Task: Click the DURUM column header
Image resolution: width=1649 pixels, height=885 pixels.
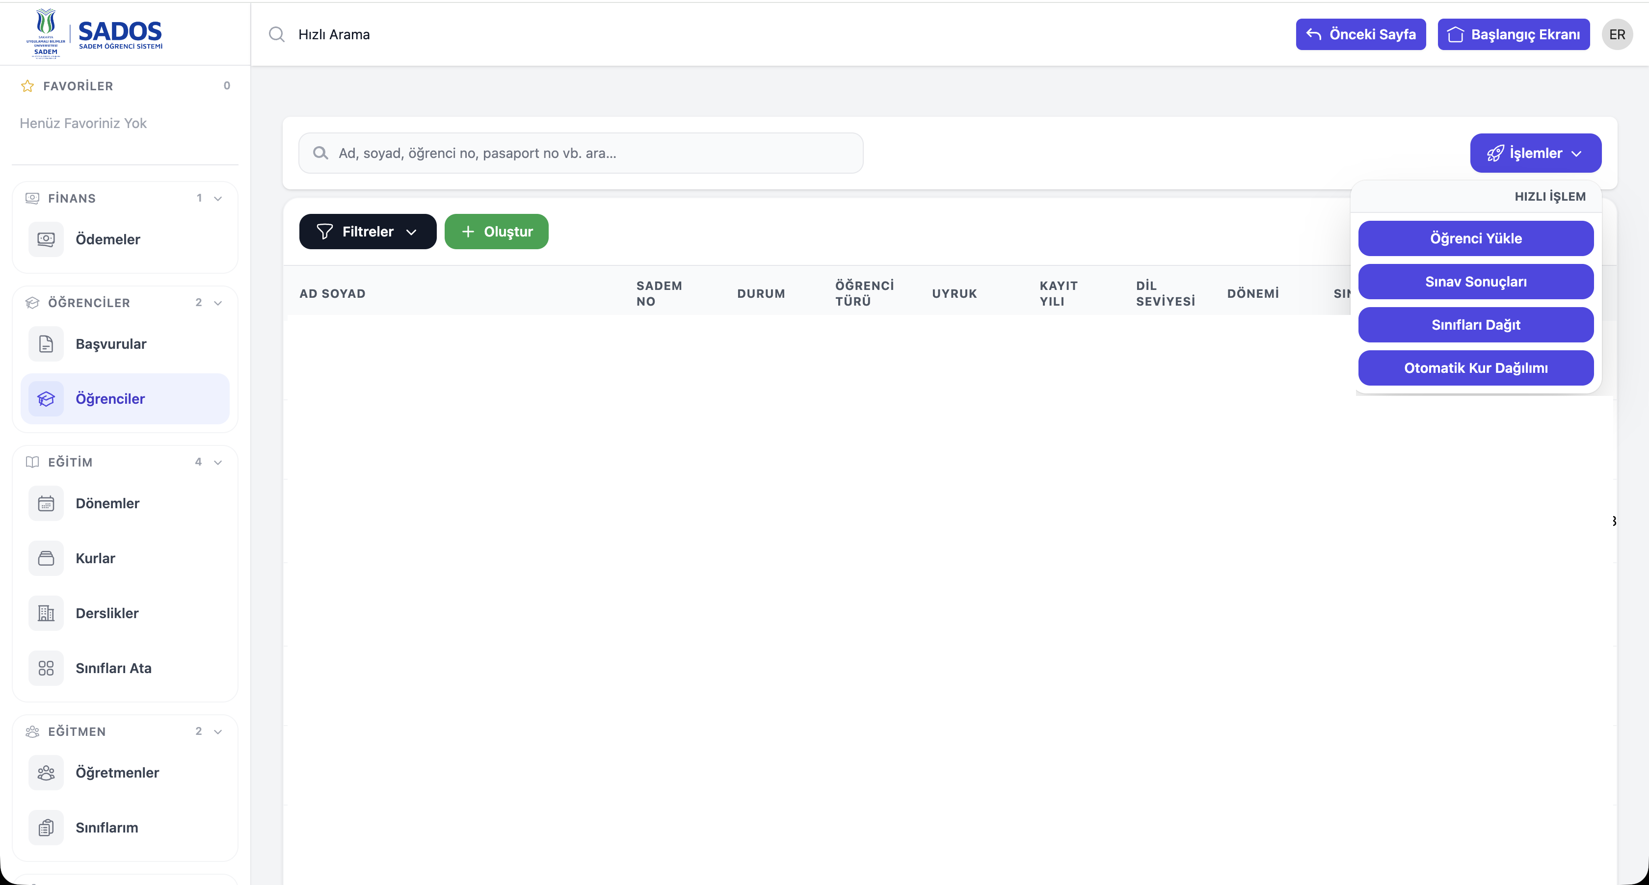Action: [x=761, y=294]
